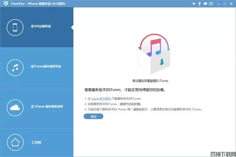236x157 pixels.
Task: Maximize the FonePaw window
Action: point(225,4)
